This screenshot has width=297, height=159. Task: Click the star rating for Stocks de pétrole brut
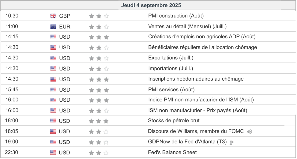(99, 121)
